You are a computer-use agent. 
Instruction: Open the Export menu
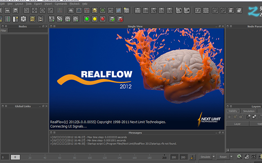click(38, 4)
